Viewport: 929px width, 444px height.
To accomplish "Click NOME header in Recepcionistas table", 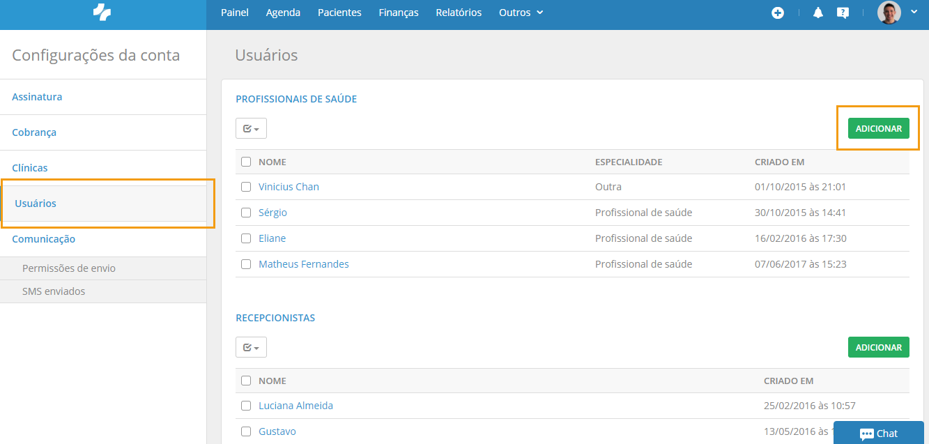I will pos(272,381).
